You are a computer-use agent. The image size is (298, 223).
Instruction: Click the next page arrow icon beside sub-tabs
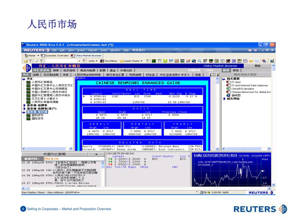[x=217, y=75]
